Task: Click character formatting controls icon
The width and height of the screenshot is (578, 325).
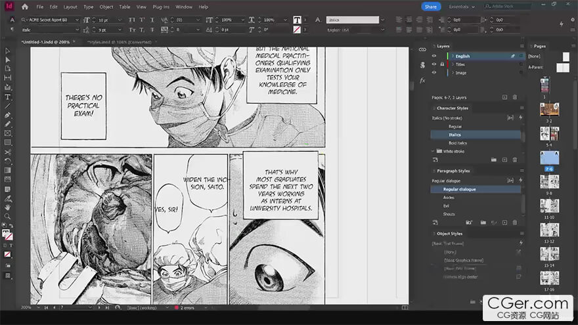Action: coord(12,20)
